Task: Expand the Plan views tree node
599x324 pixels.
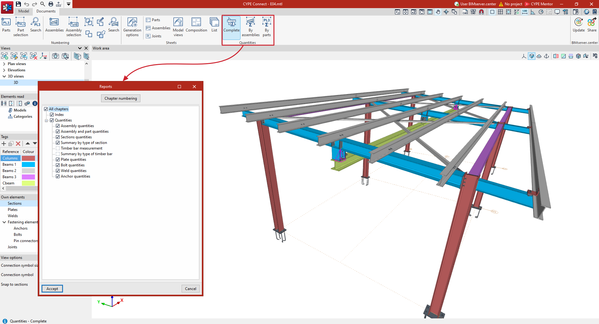Action: pyautogui.click(x=4, y=64)
